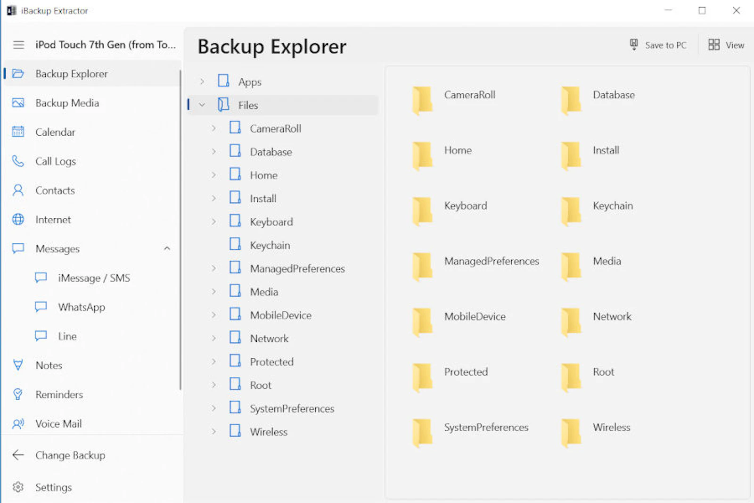Expand the Protected tree node
Image resolution: width=754 pixels, height=503 pixels.
pyautogui.click(x=214, y=362)
